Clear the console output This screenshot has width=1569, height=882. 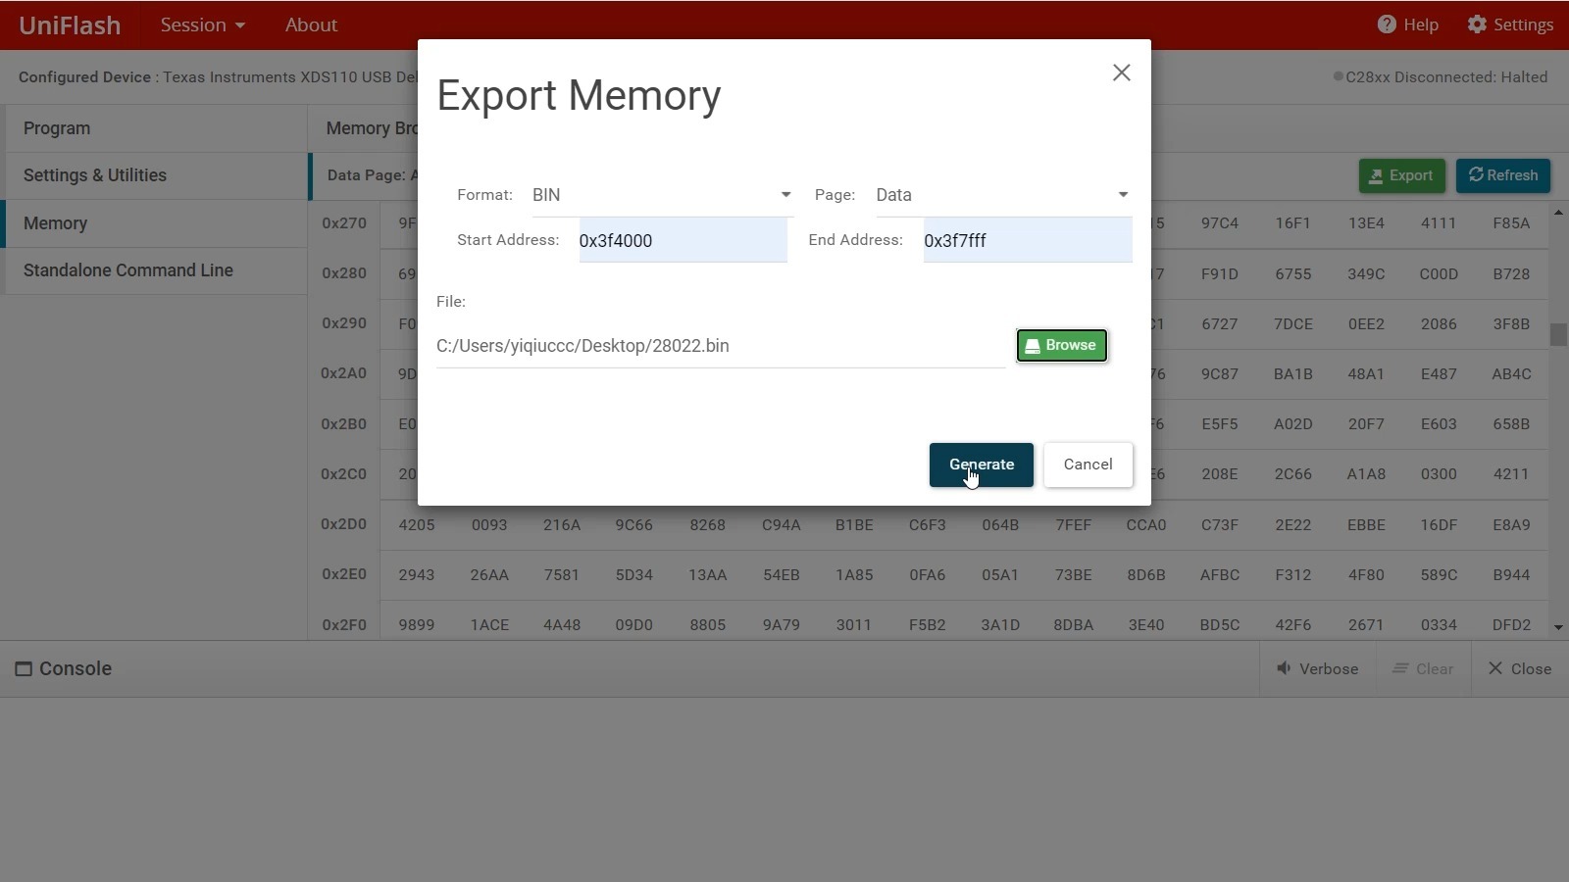coord(1423,669)
